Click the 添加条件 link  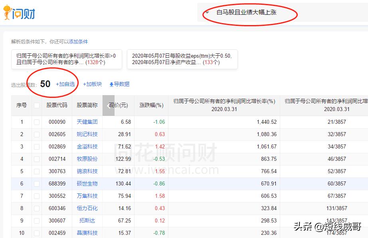(78, 41)
